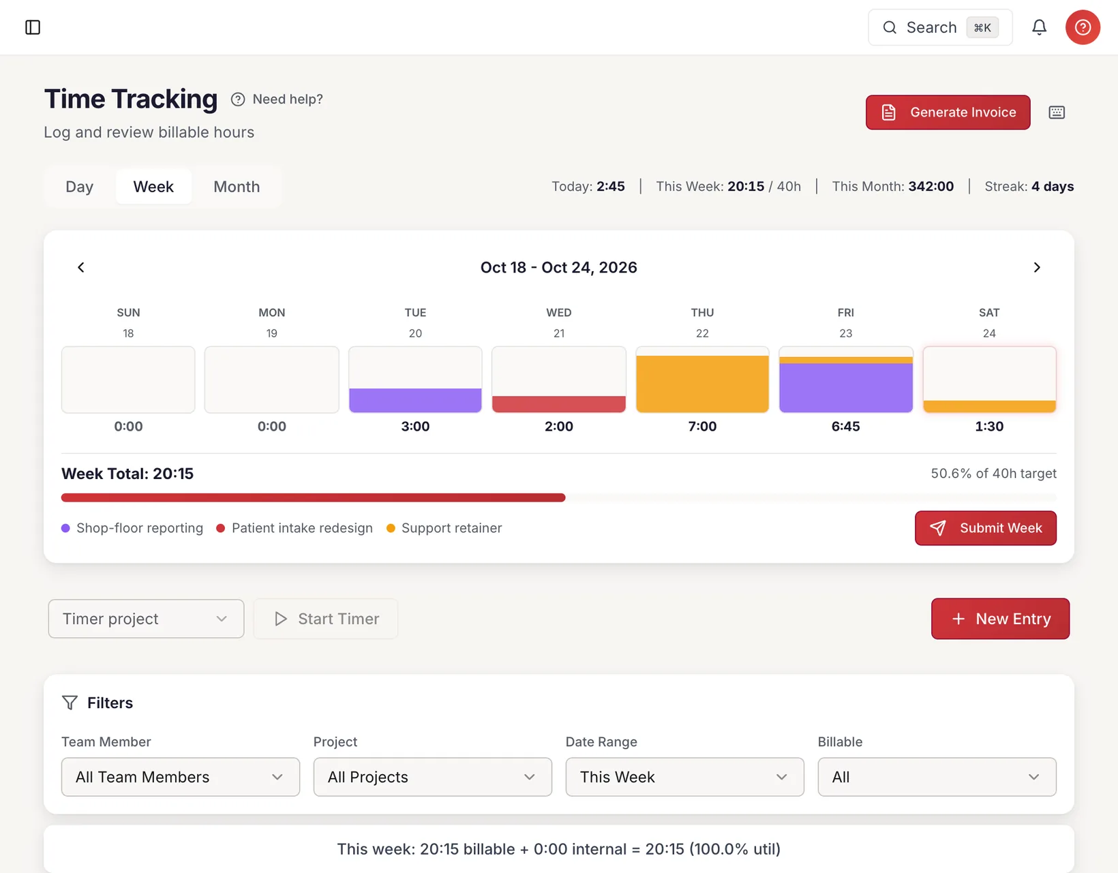Select Thursday 22 orange bar
This screenshot has height=873, width=1118.
[x=702, y=384]
